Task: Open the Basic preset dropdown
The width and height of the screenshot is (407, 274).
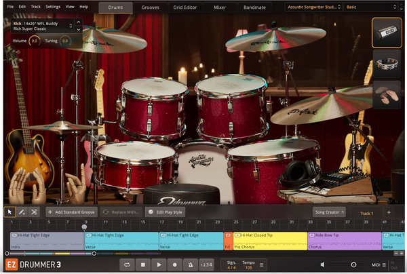Action: (x=370, y=7)
